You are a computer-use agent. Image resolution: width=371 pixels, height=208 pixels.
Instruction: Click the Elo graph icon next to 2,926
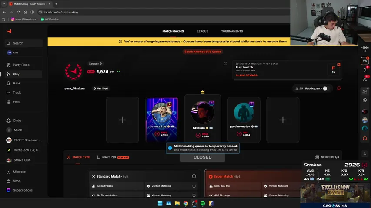pos(112,71)
